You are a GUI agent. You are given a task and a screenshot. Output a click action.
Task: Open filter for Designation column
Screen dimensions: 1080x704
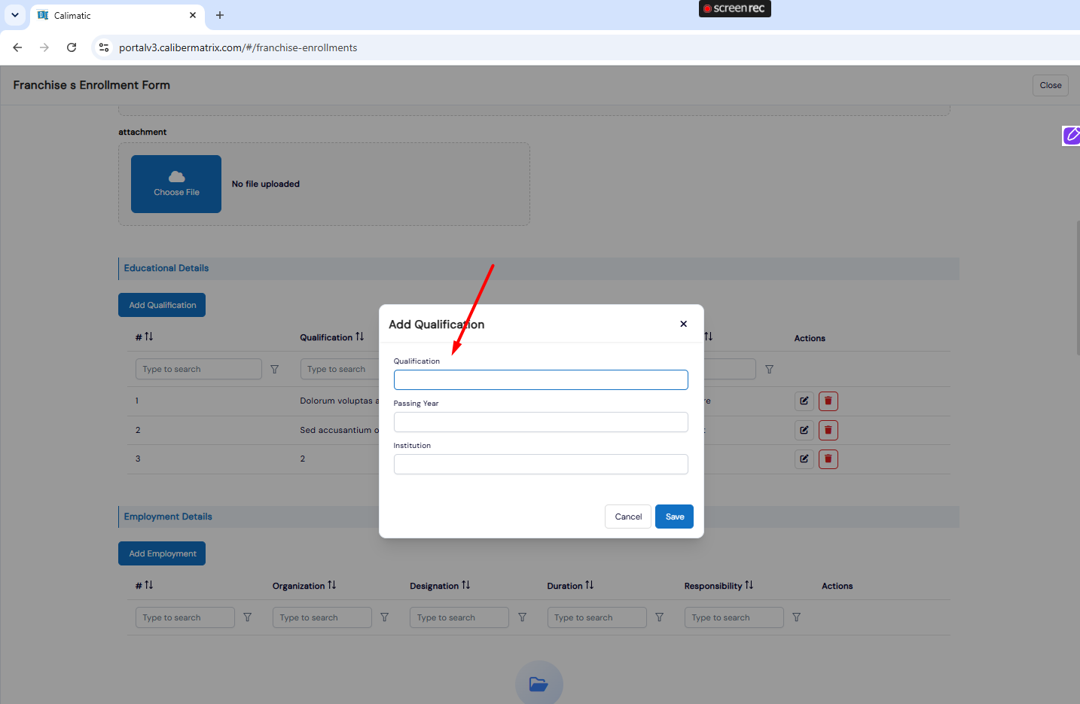523,617
